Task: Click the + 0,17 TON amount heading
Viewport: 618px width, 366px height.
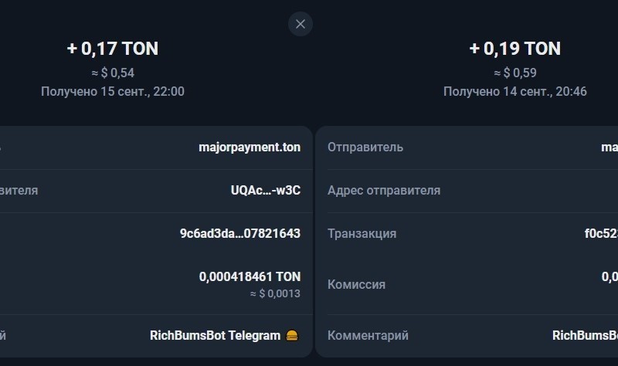Action: (113, 49)
